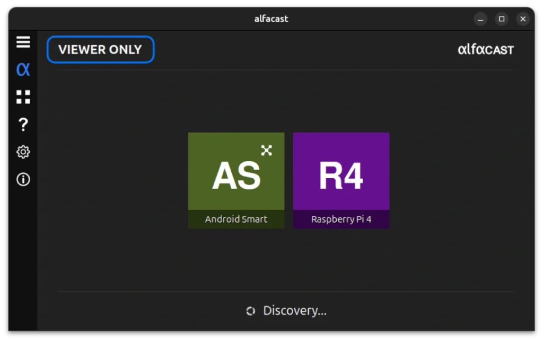Screen dimensions: 543x341
Task: Click the AS initials on the green tile
Action: click(x=236, y=175)
